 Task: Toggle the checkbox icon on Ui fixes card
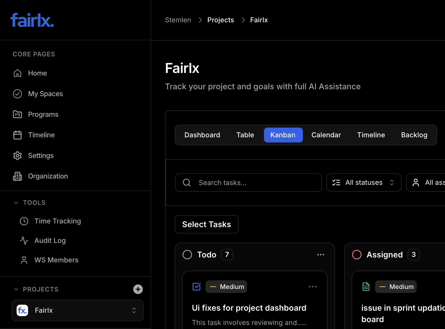click(197, 287)
